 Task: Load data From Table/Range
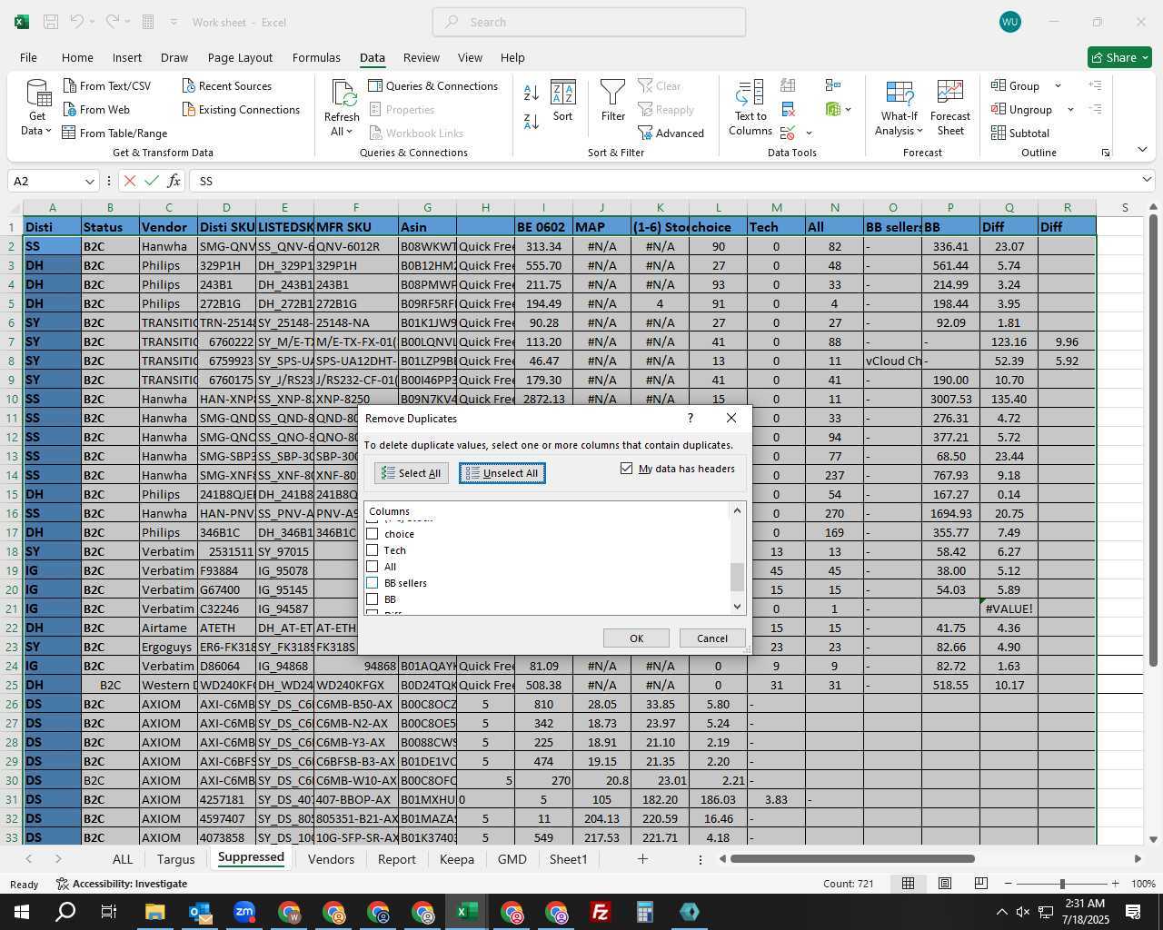click(x=114, y=133)
